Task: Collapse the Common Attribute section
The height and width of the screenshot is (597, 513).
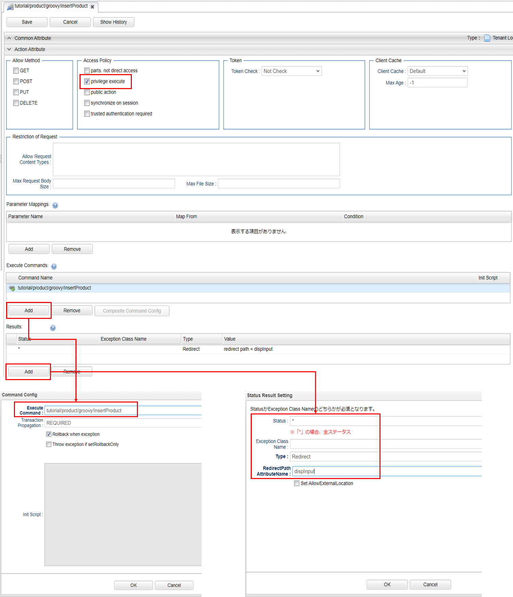Action: click(9, 38)
